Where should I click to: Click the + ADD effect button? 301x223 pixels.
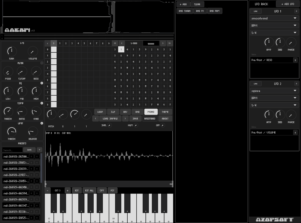click(183, 4)
